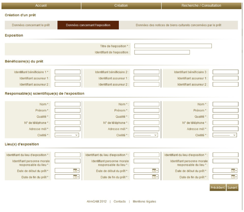
Task: Switch to Données concernant le prêt tab
Action: click(31, 25)
